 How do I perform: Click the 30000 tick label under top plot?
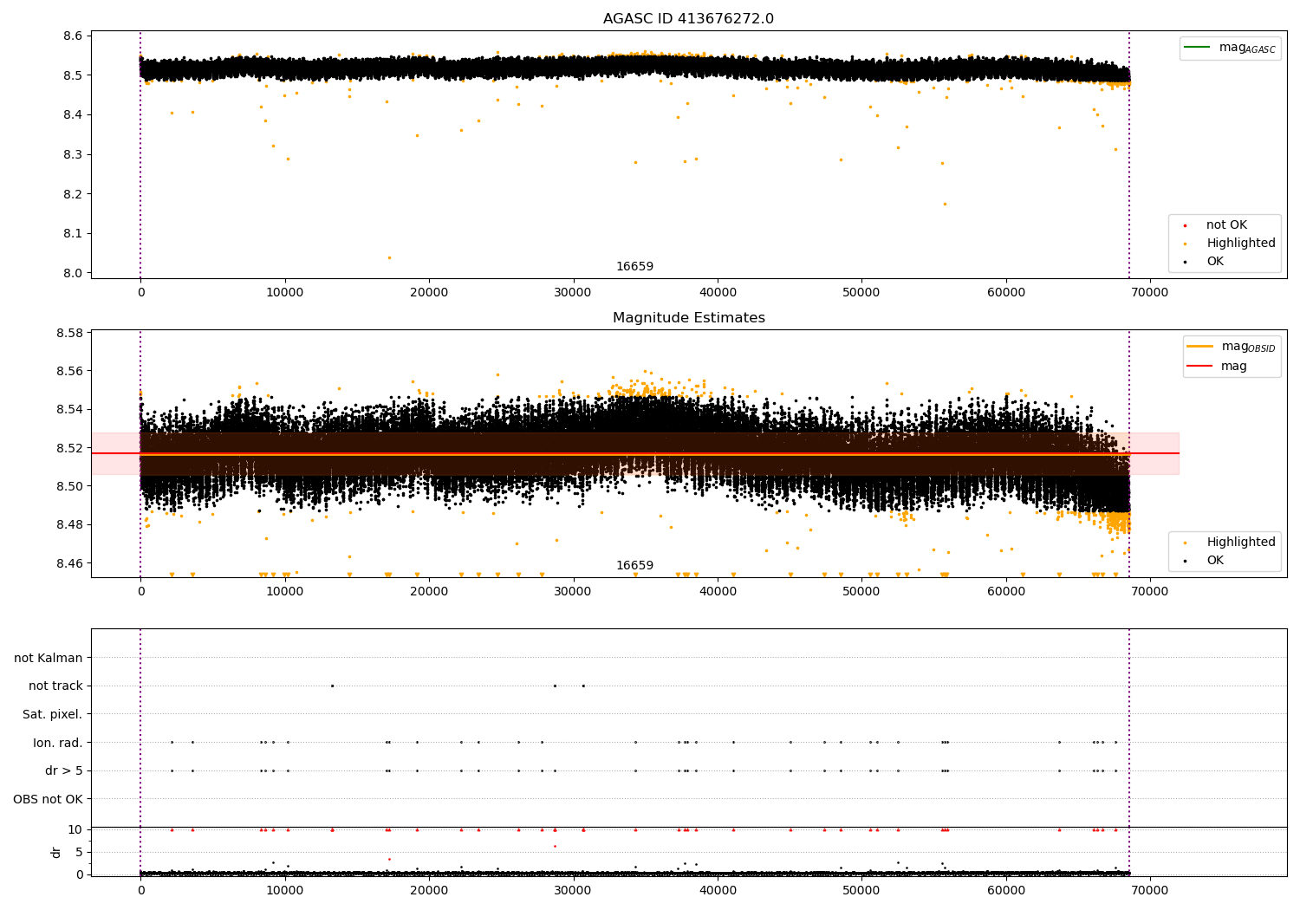[573, 293]
